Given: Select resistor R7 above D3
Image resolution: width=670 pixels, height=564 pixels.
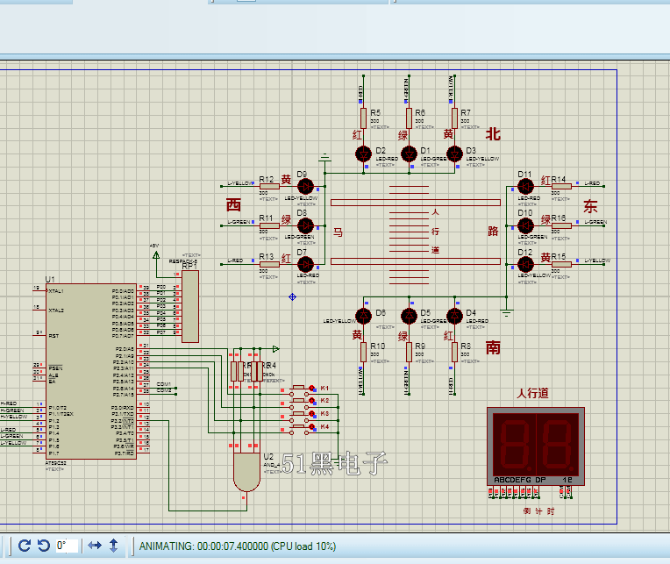Looking at the screenshot, I should [x=454, y=118].
